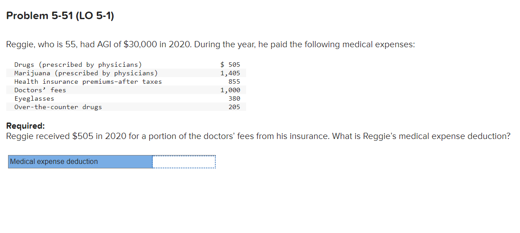The image size is (520, 233).
Task: Click the Eyeglasses row label
Action: 34,98
